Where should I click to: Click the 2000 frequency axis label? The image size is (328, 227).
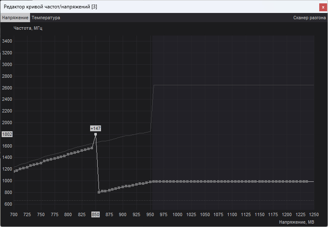pos(7,122)
